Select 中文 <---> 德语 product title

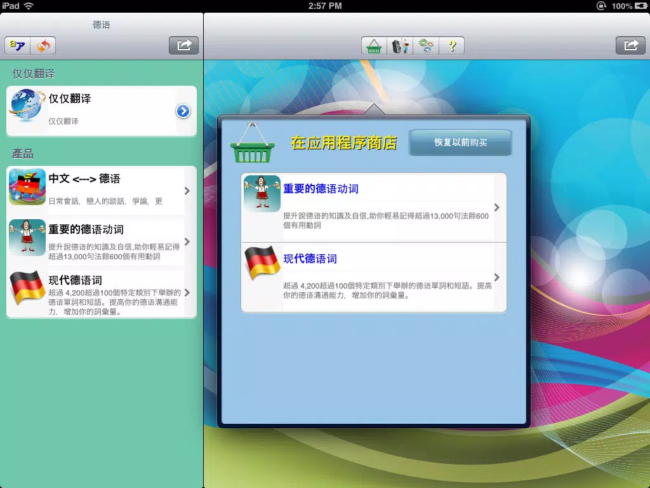click(84, 179)
